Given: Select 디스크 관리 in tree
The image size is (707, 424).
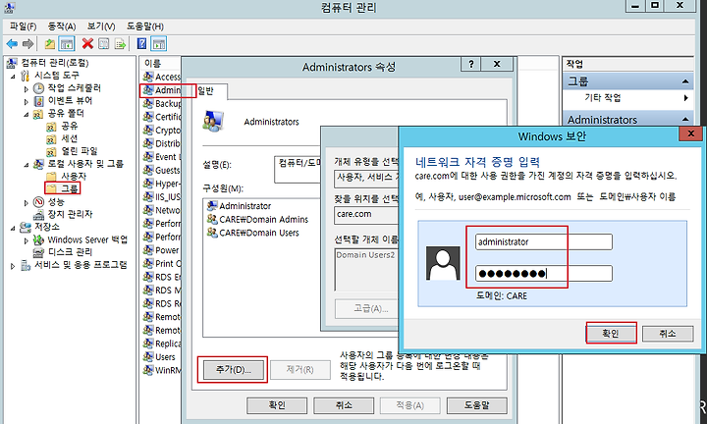Looking at the screenshot, I should (70, 252).
